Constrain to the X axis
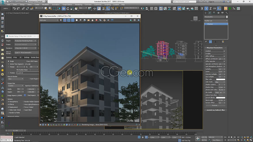 (202, 8)
